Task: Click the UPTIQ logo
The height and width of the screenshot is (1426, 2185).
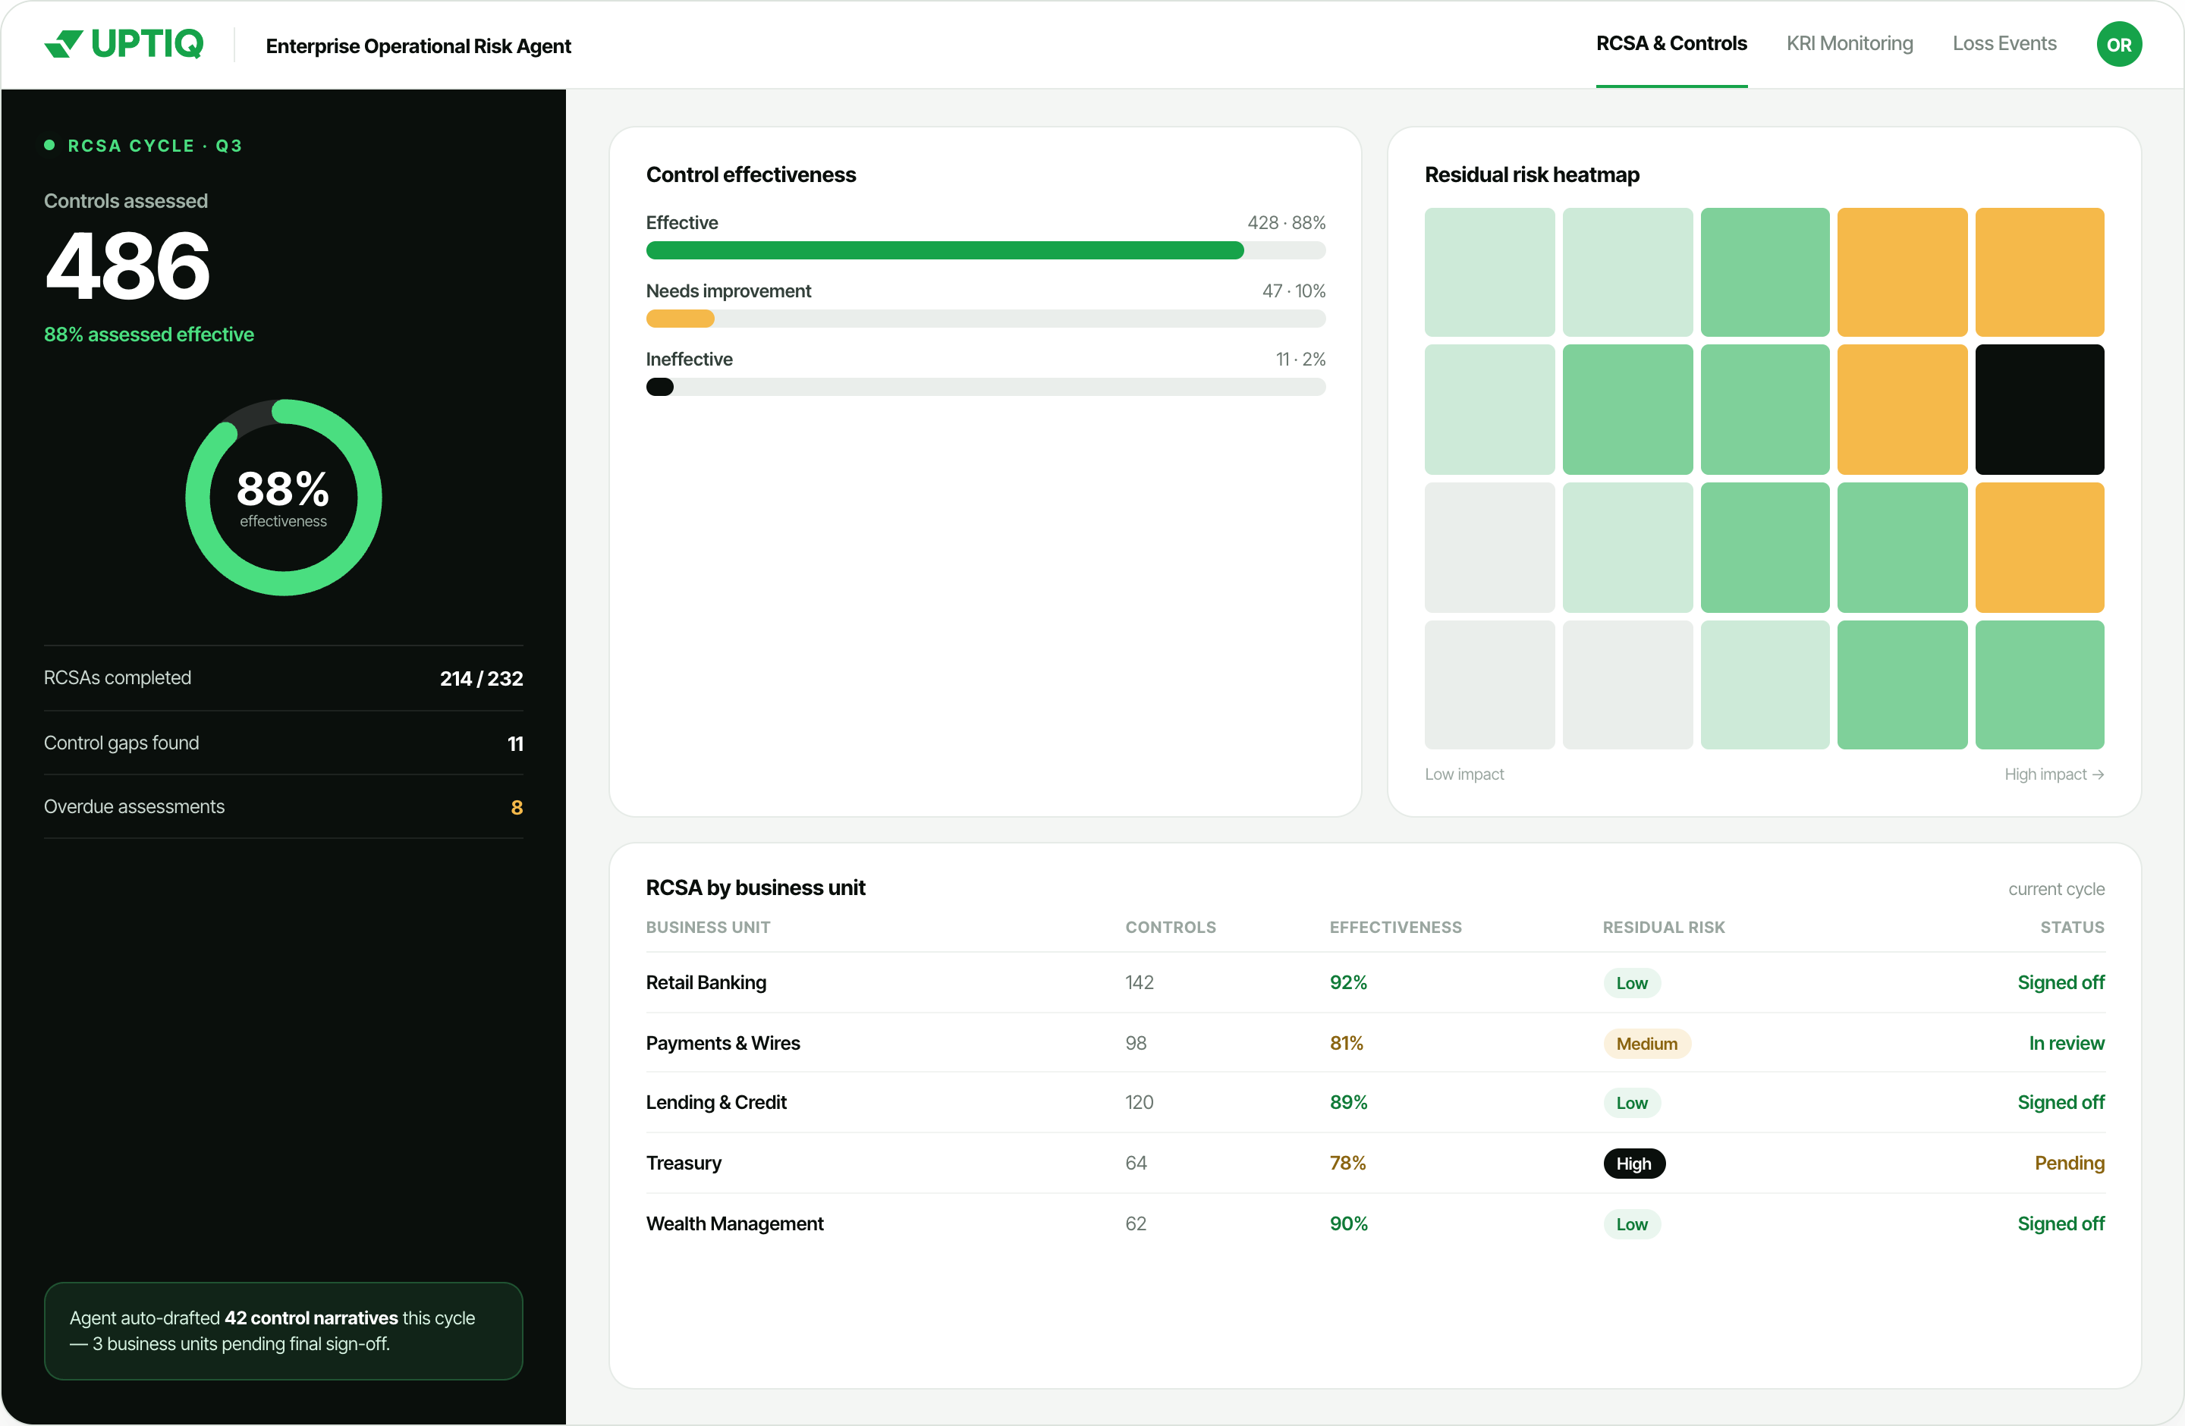Action: (x=124, y=44)
